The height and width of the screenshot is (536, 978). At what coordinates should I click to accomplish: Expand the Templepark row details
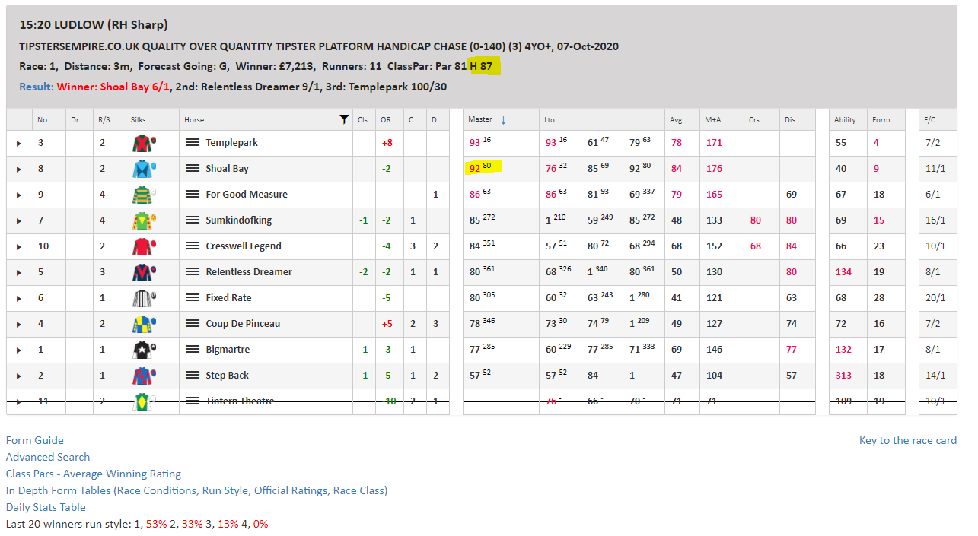pos(19,143)
